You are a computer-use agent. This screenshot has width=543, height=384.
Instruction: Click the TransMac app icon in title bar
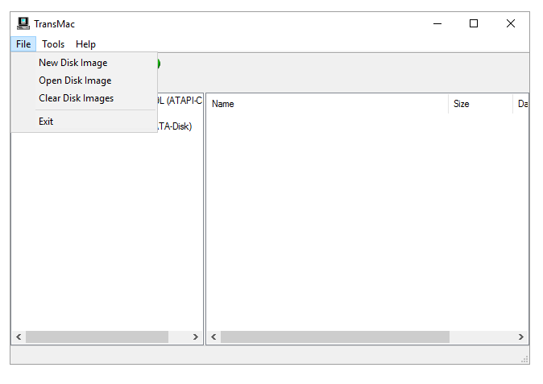[x=23, y=23]
